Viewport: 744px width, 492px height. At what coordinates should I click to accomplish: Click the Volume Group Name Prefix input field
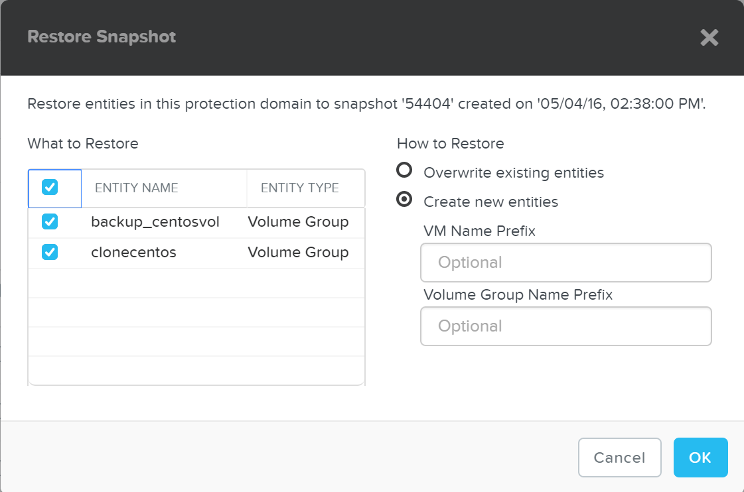coord(565,326)
